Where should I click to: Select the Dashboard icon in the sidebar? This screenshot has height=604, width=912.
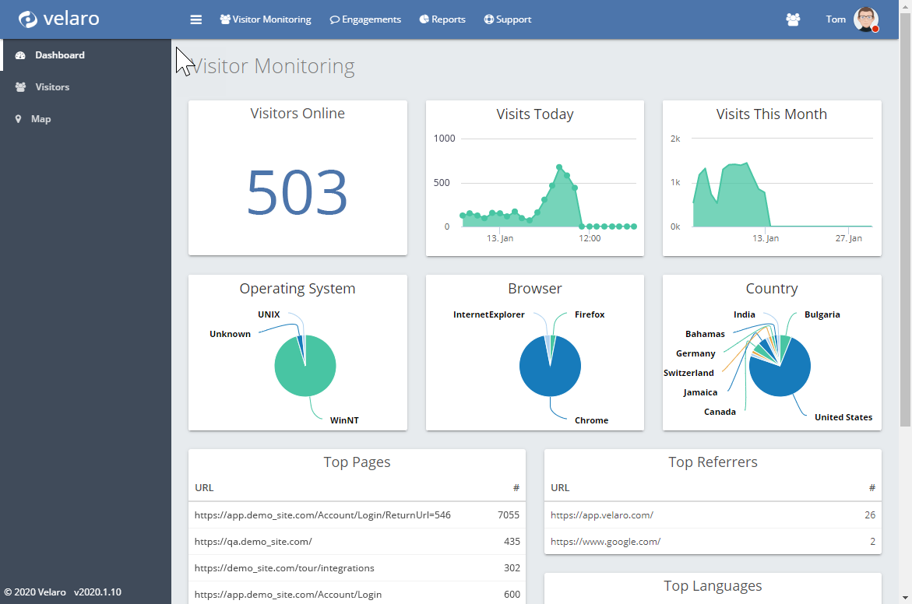[x=20, y=55]
